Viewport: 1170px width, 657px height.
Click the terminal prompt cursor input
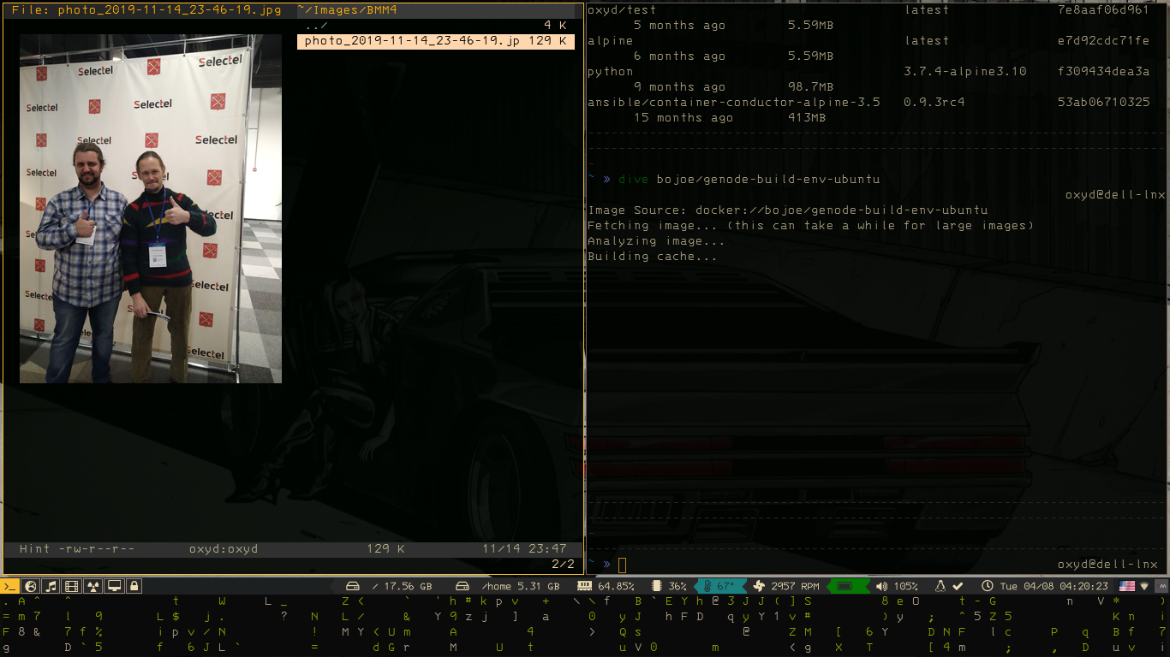coord(623,565)
